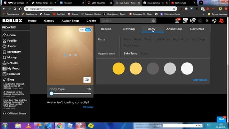This screenshot has width=229, height=129.
Task: Switch to the QIWI browser tab
Action: 100,3
